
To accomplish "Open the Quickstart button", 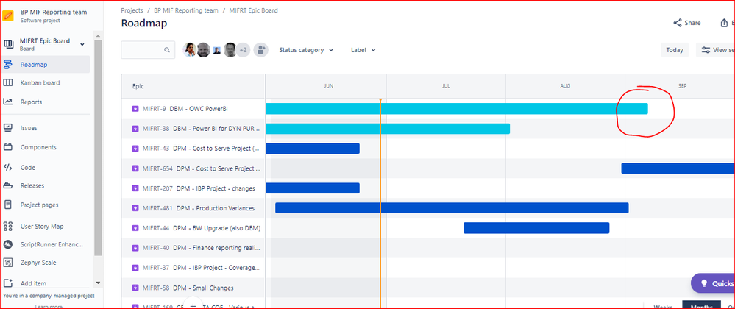I will (x=713, y=283).
